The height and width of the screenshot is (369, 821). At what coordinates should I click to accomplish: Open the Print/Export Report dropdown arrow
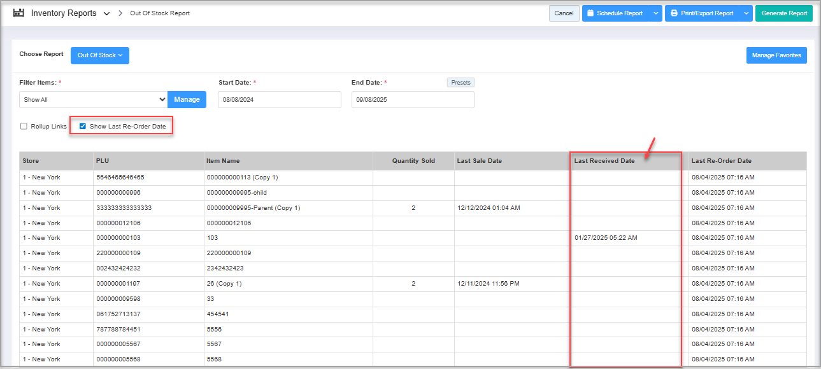click(x=746, y=13)
